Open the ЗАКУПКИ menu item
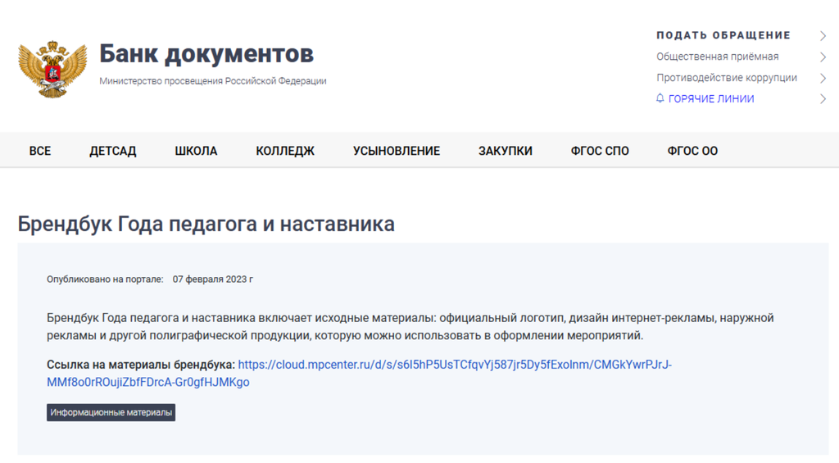The image size is (839, 463). point(506,151)
